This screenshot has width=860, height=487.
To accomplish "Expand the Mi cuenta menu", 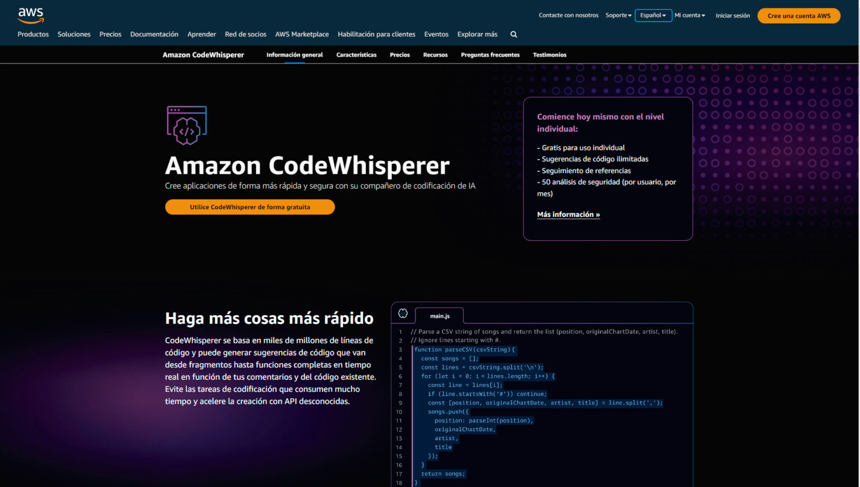I will pyautogui.click(x=689, y=16).
